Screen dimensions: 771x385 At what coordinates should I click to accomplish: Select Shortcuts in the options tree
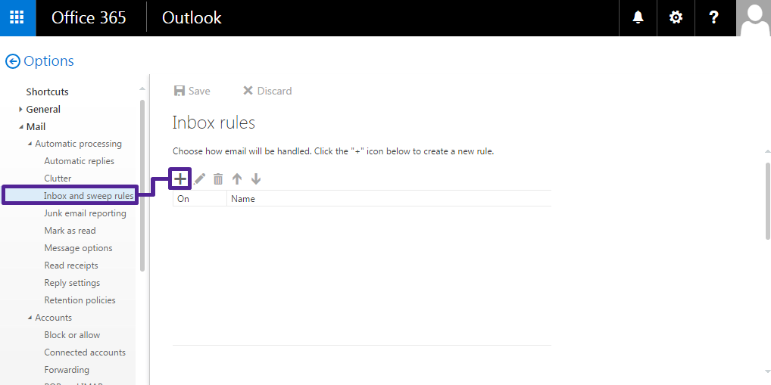47,92
